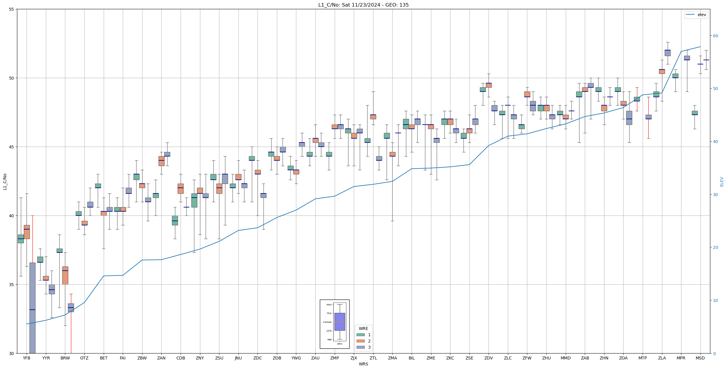Click the orange WRE 2 legend swatch

coord(360,341)
